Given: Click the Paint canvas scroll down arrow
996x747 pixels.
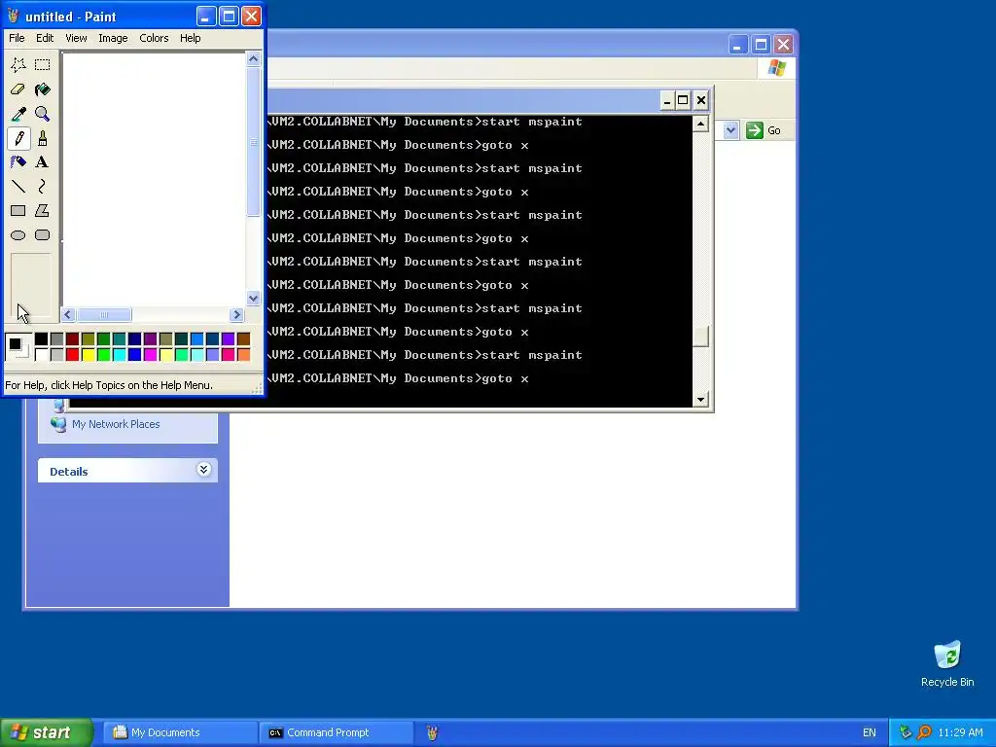Looking at the screenshot, I should pos(253,298).
